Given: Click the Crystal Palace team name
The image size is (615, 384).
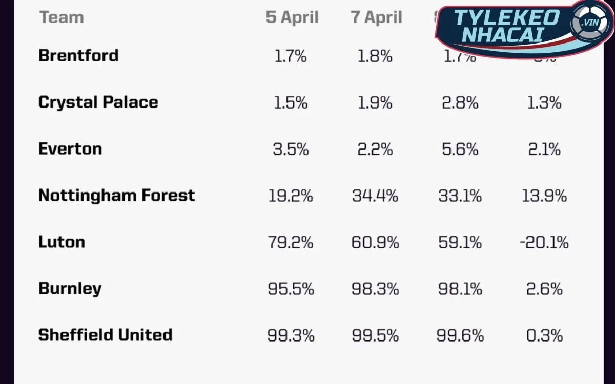Looking at the screenshot, I should click(98, 102).
